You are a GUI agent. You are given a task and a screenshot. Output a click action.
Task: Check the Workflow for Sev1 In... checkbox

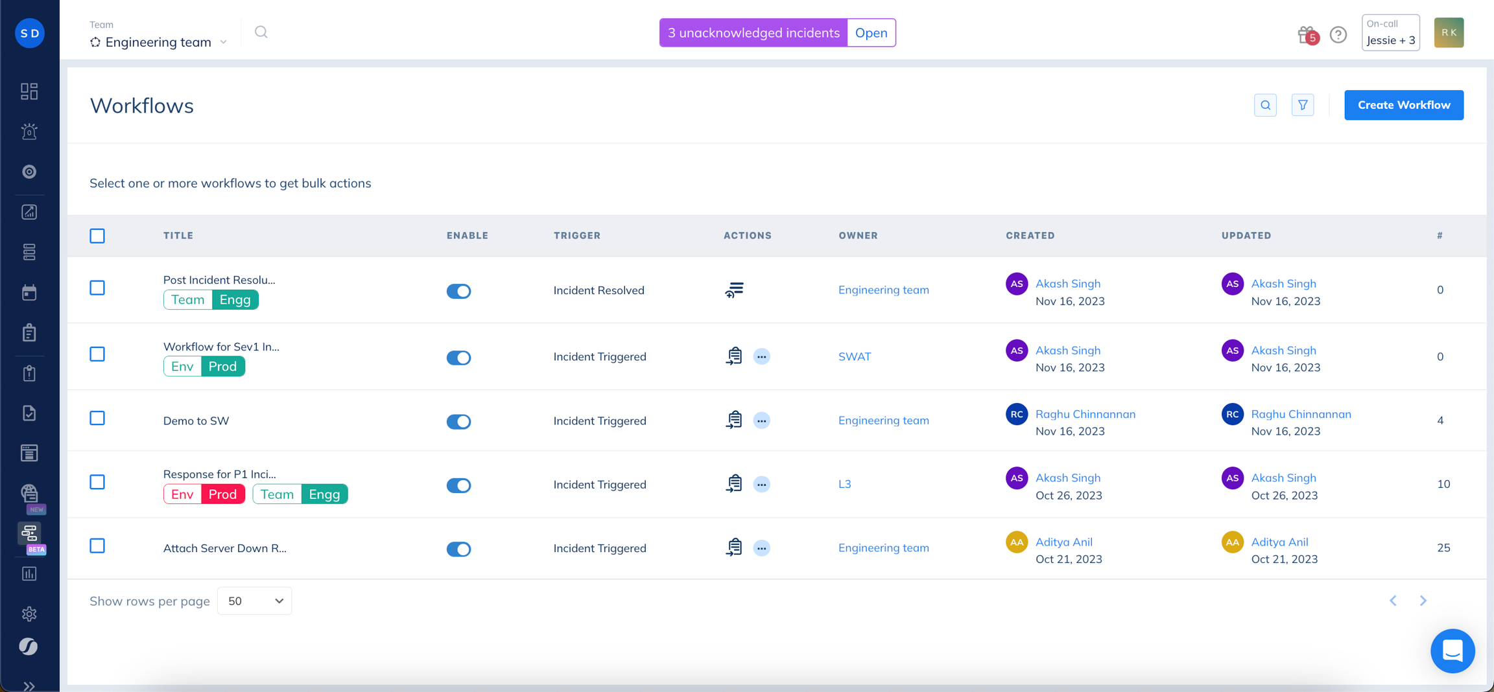[x=97, y=354]
